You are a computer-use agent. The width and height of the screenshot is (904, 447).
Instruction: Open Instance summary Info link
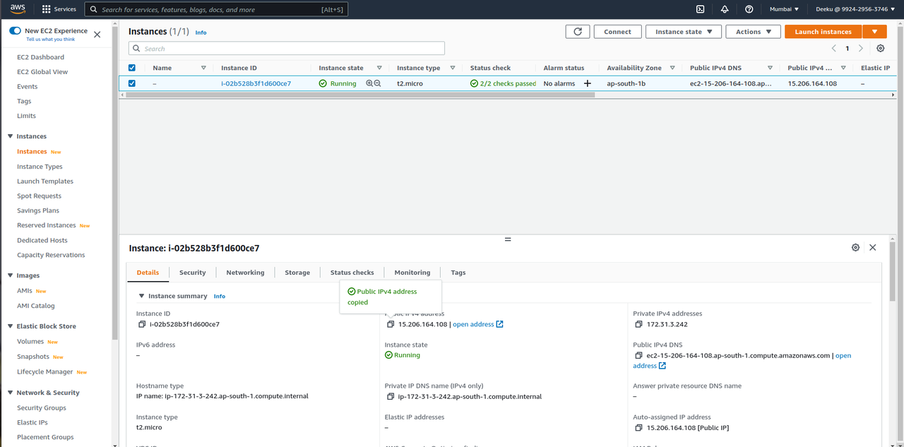(x=220, y=297)
